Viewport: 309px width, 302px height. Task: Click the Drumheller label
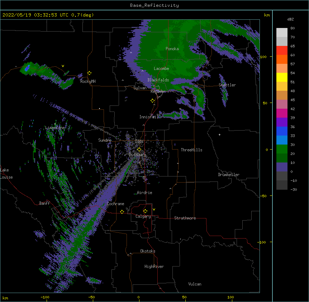229,175
